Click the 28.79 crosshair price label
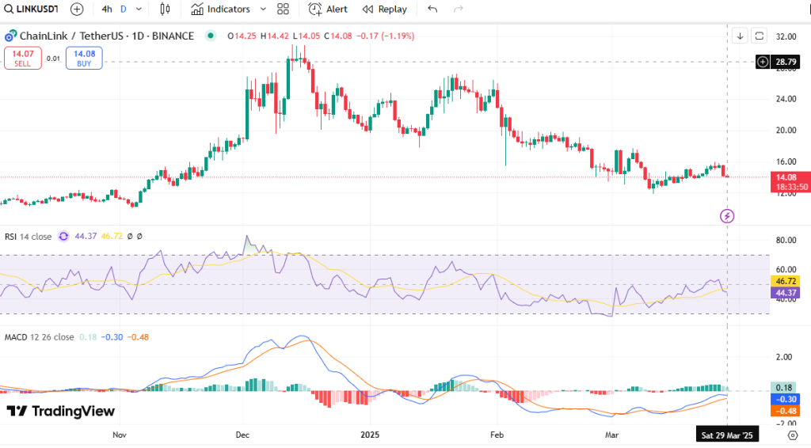This screenshot has height=448, width=811. (x=786, y=62)
